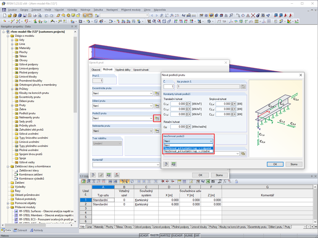Click the view in Z direction icon
The image size is (318, 238).
tap(185, 21)
